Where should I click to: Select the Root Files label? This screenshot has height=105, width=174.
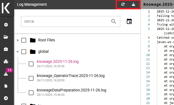point(47,40)
